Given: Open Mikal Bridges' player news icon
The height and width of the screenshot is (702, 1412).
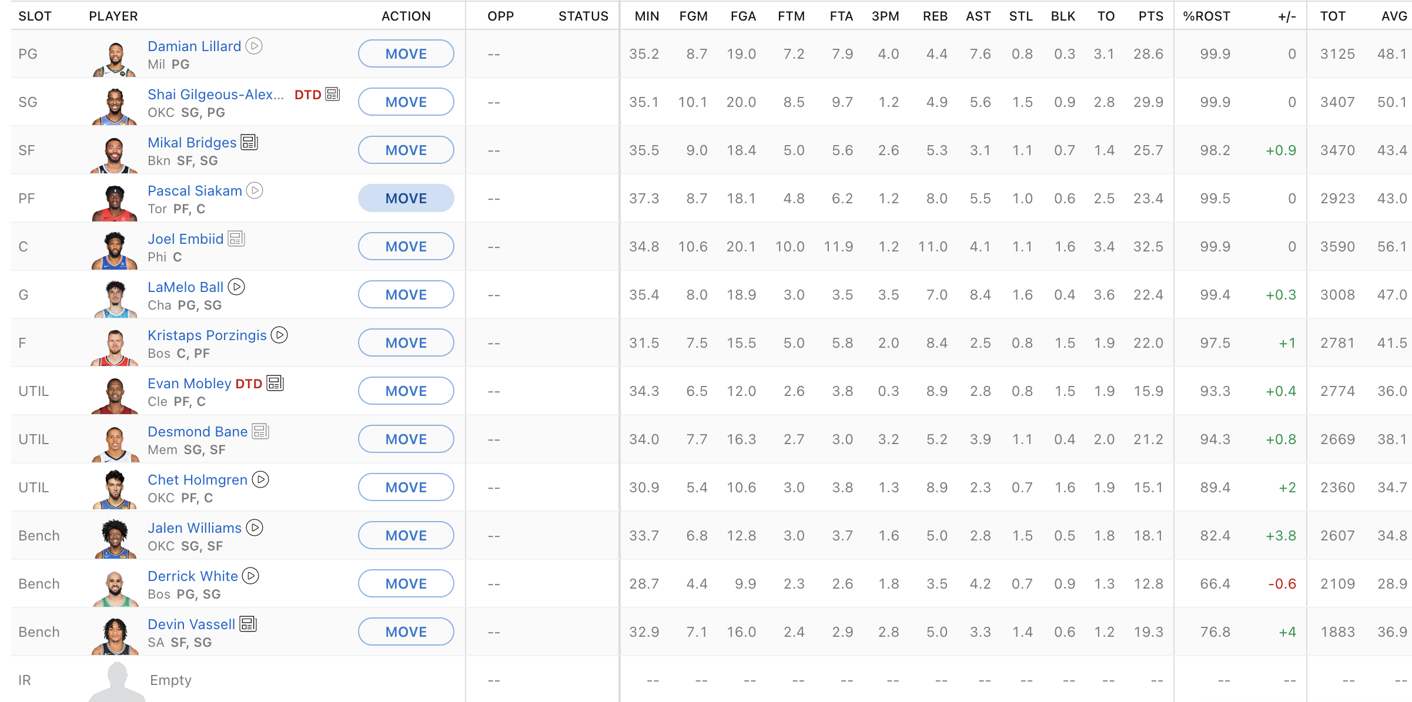Looking at the screenshot, I should pyautogui.click(x=249, y=142).
